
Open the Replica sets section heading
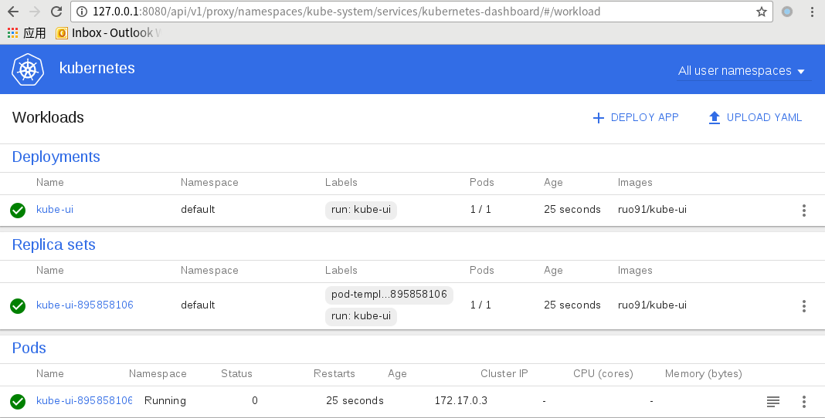[53, 244]
